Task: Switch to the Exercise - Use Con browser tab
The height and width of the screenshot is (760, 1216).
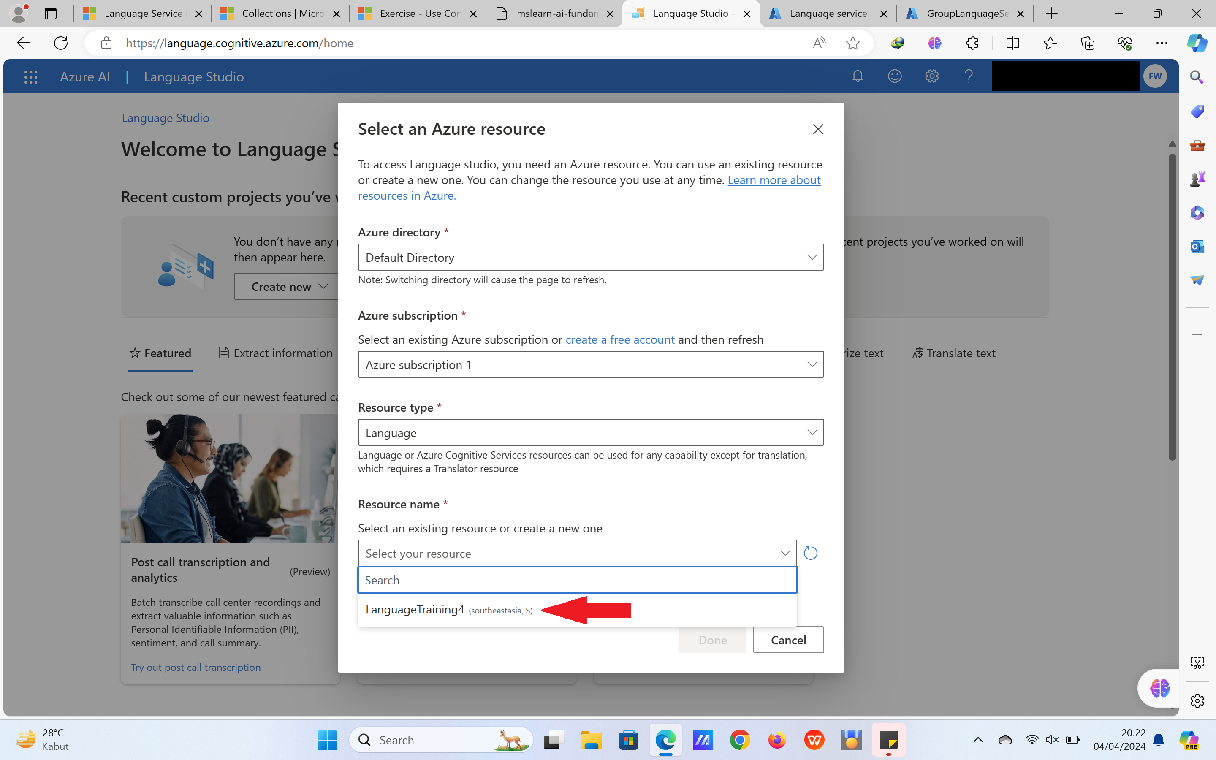Action: (x=417, y=14)
